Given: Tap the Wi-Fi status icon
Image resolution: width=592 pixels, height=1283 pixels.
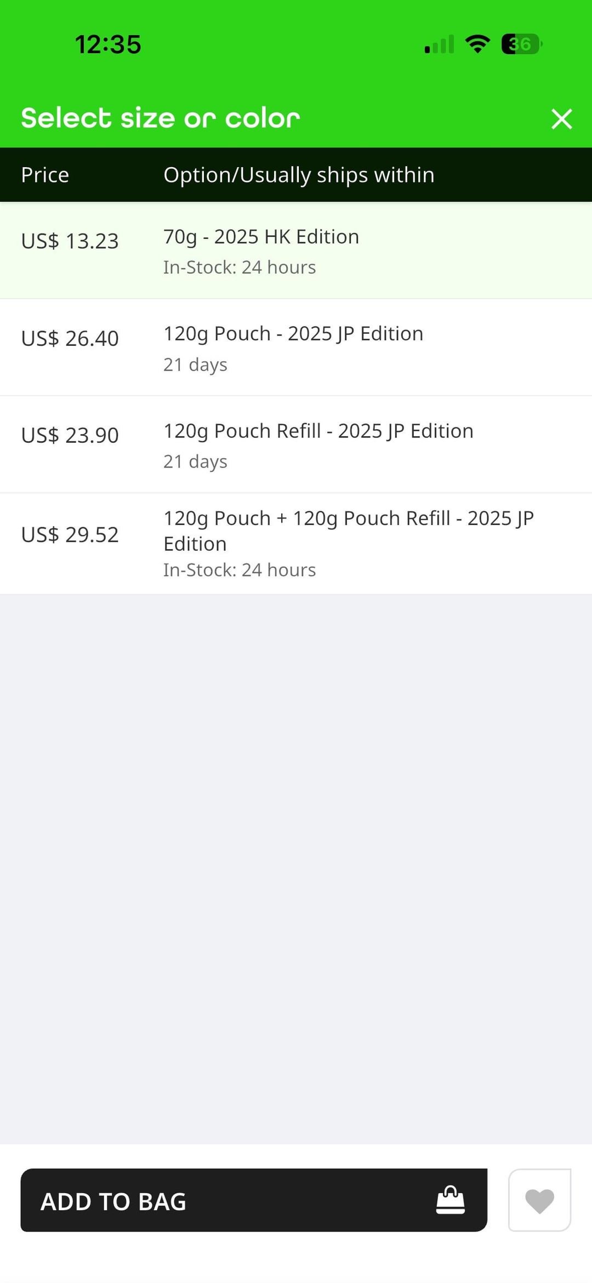Looking at the screenshot, I should click(477, 44).
